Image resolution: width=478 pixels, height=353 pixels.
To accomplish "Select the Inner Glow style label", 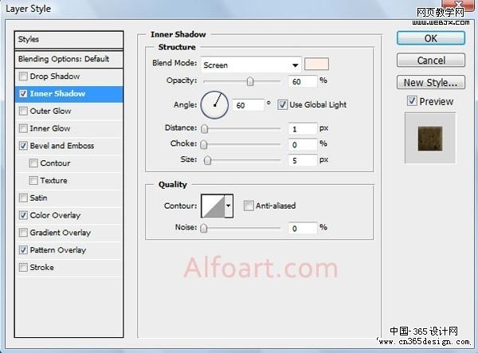I will point(50,128).
